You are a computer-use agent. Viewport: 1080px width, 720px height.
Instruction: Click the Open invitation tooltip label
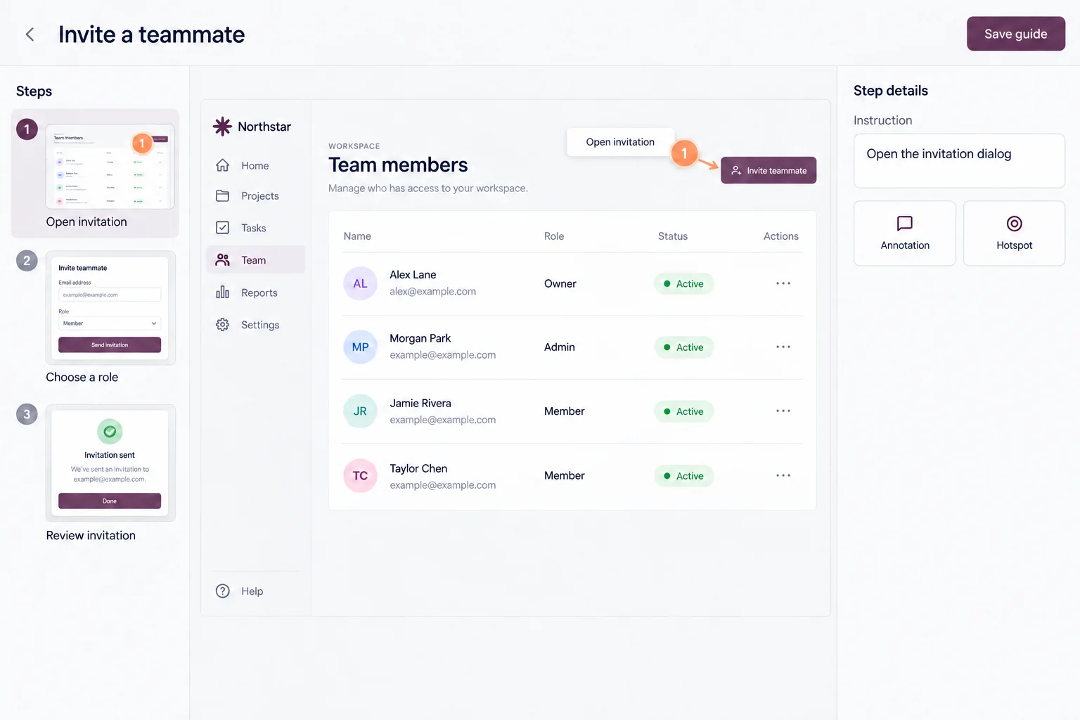tap(620, 142)
